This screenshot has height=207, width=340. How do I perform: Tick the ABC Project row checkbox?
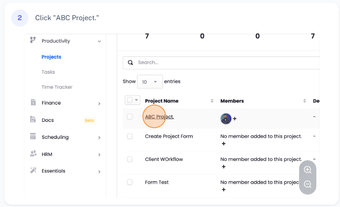pyautogui.click(x=130, y=117)
